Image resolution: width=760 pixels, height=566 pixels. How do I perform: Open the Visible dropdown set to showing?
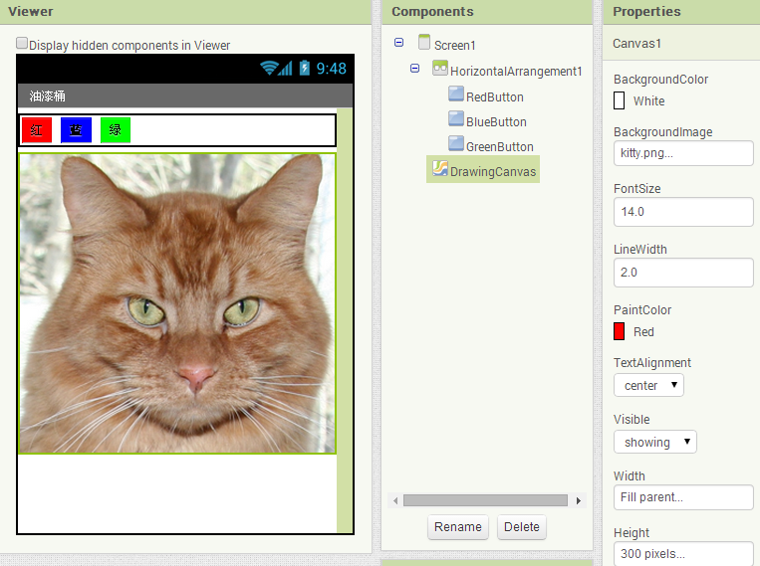[x=654, y=442]
